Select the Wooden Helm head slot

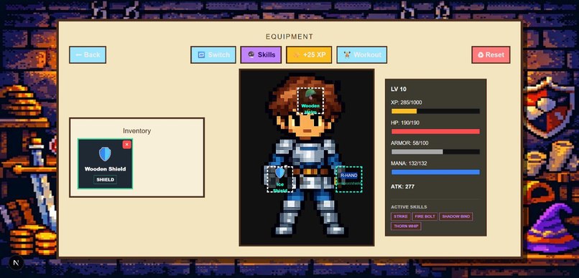(310, 100)
